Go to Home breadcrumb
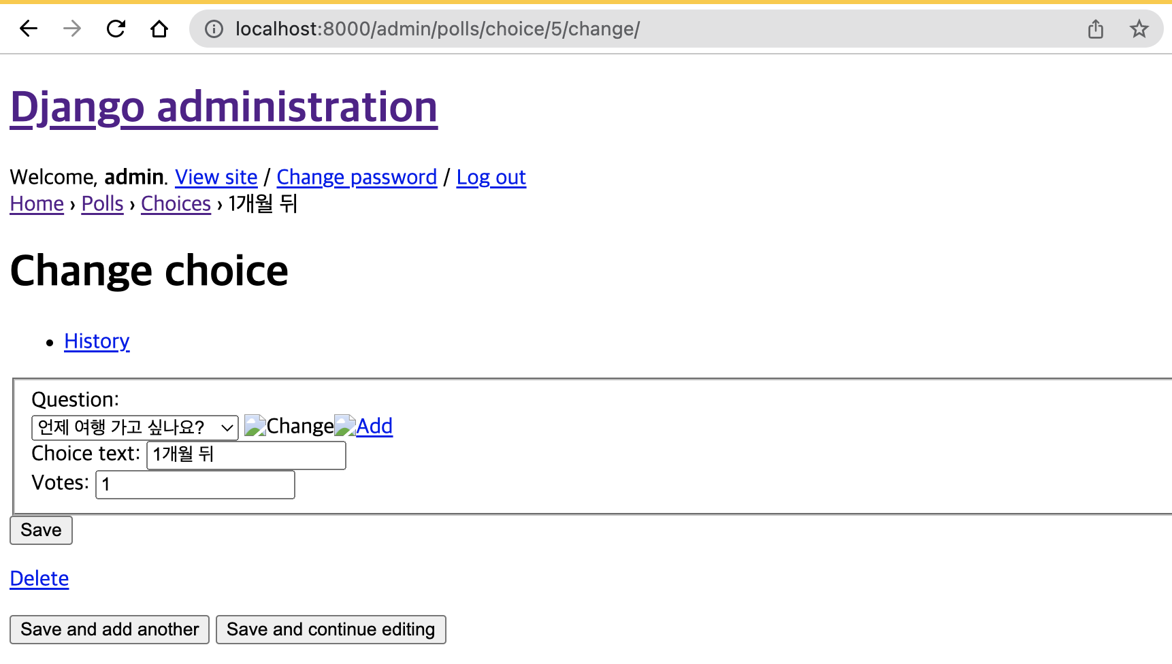Image resolution: width=1172 pixels, height=664 pixels. 37,203
